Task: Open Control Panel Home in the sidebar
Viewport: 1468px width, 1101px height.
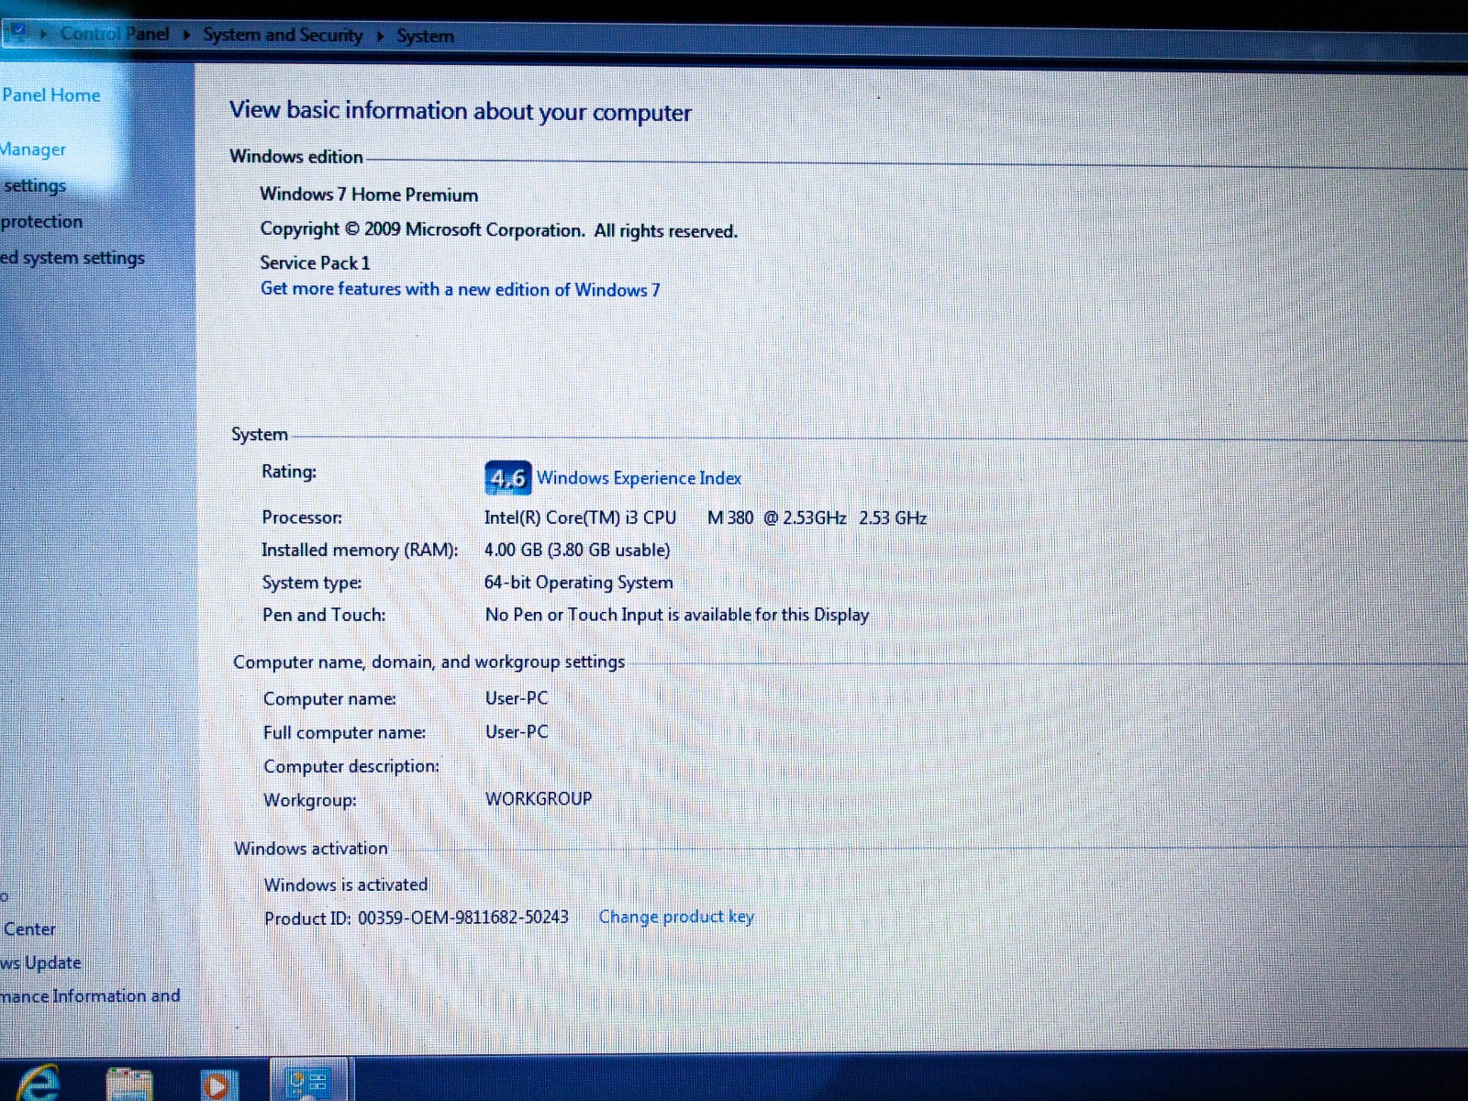Action: 50,95
